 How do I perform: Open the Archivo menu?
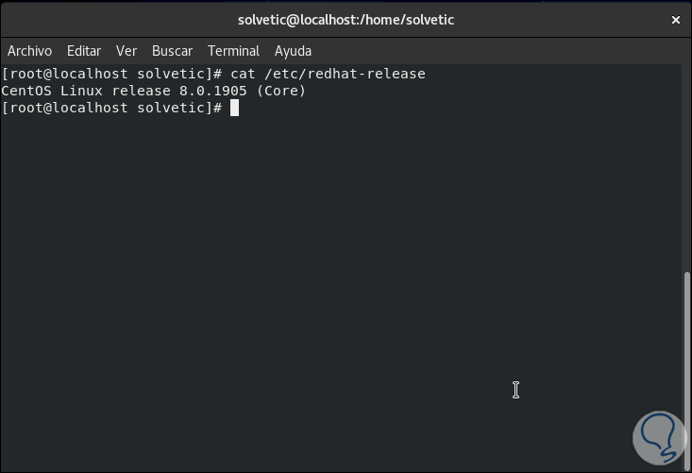(29, 51)
